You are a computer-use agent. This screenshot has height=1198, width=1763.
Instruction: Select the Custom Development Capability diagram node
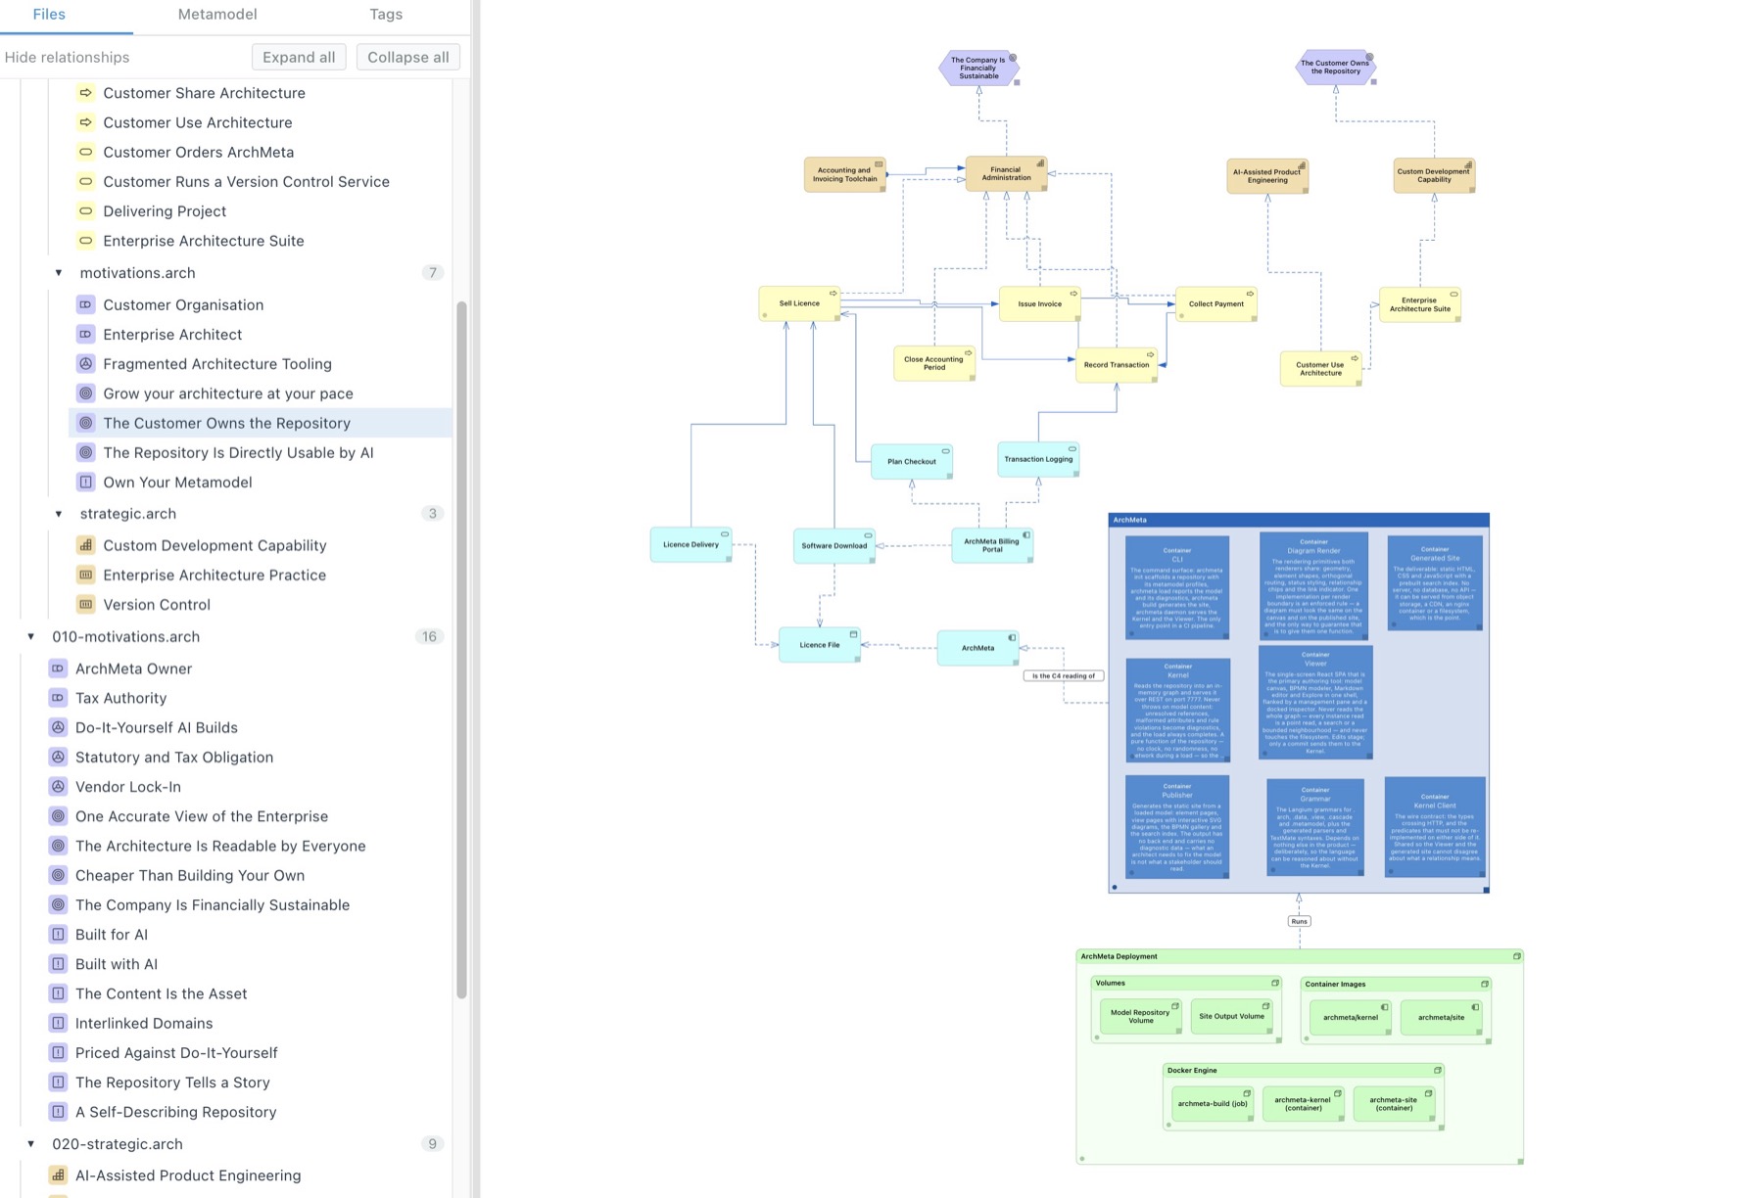1433,175
